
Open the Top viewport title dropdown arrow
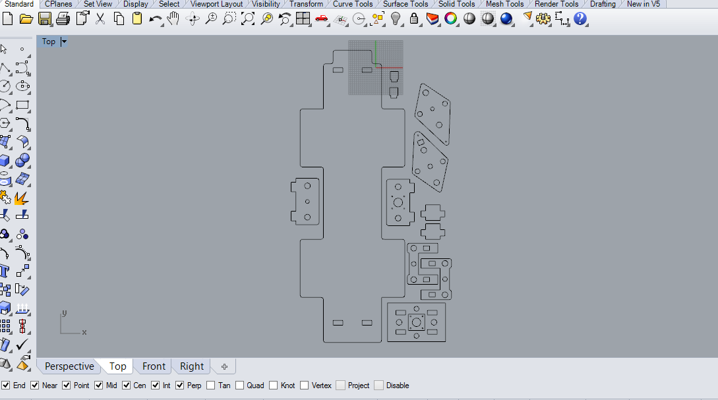coord(64,42)
